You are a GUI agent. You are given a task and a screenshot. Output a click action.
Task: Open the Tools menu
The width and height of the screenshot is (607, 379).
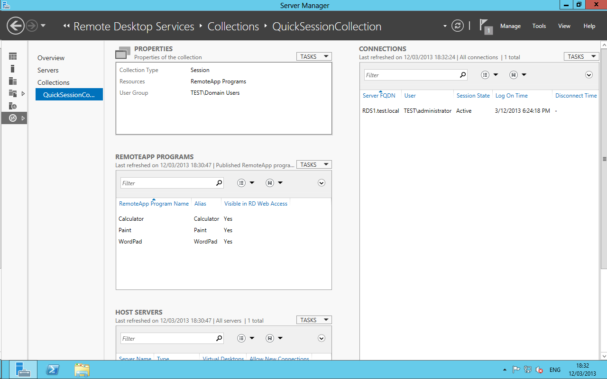(x=539, y=26)
